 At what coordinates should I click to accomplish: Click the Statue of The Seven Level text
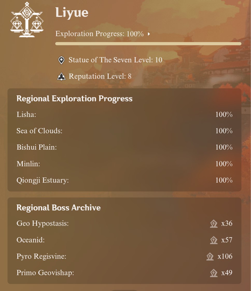[115, 60]
